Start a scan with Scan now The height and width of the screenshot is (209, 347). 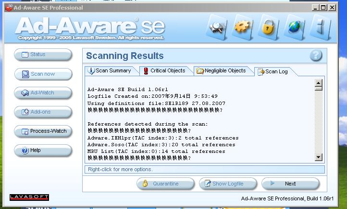coord(43,74)
